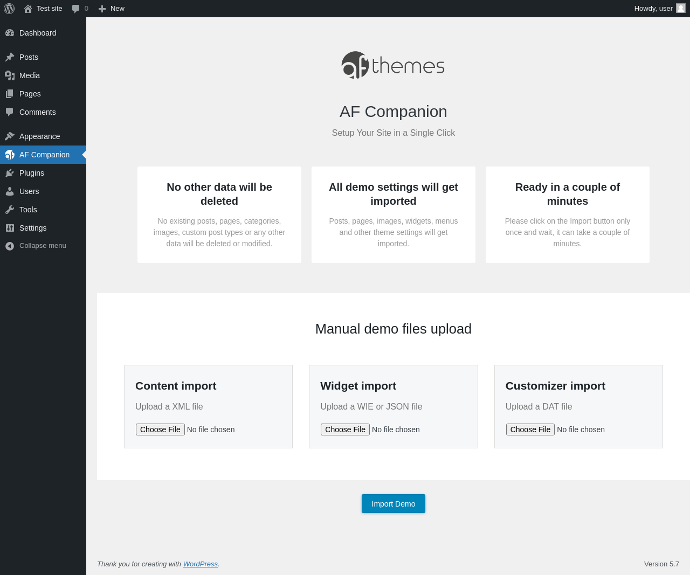Click 'Setup Your Site in a Single Click'
This screenshot has width=690, height=575.
point(394,133)
